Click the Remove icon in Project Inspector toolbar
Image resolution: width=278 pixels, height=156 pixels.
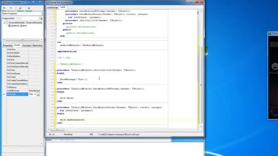click(11, 8)
